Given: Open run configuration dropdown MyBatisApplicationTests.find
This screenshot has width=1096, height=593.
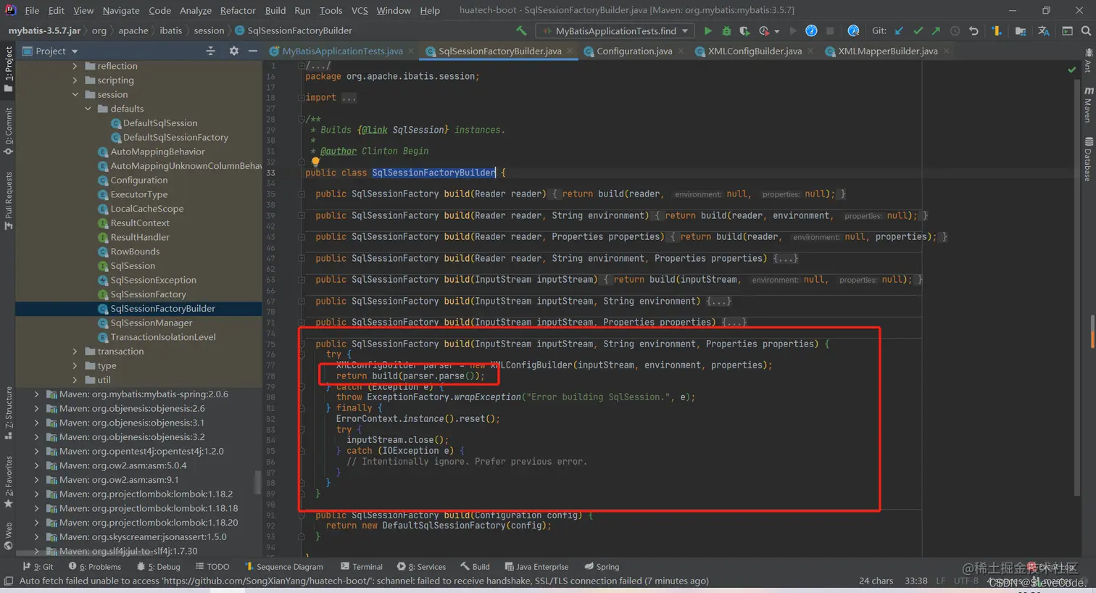Looking at the screenshot, I should (615, 31).
